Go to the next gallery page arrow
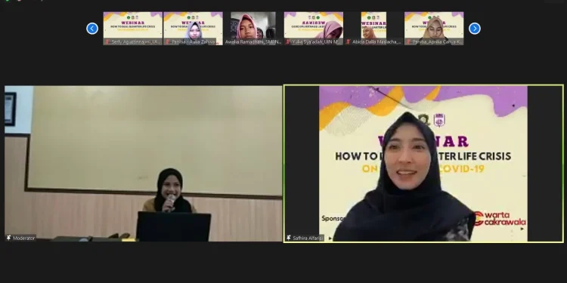 [475, 29]
